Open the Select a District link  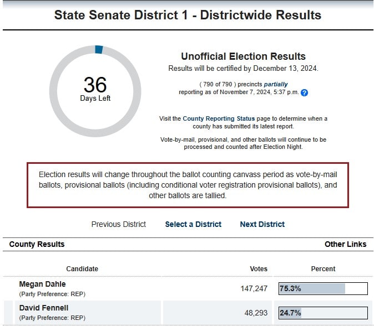pyautogui.click(x=193, y=224)
